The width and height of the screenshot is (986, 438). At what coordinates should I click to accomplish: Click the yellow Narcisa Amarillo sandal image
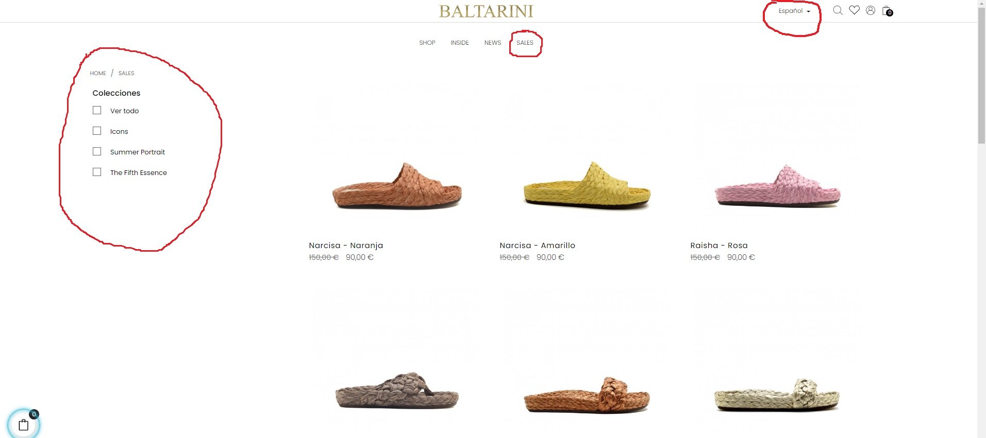click(x=587, y=185)
